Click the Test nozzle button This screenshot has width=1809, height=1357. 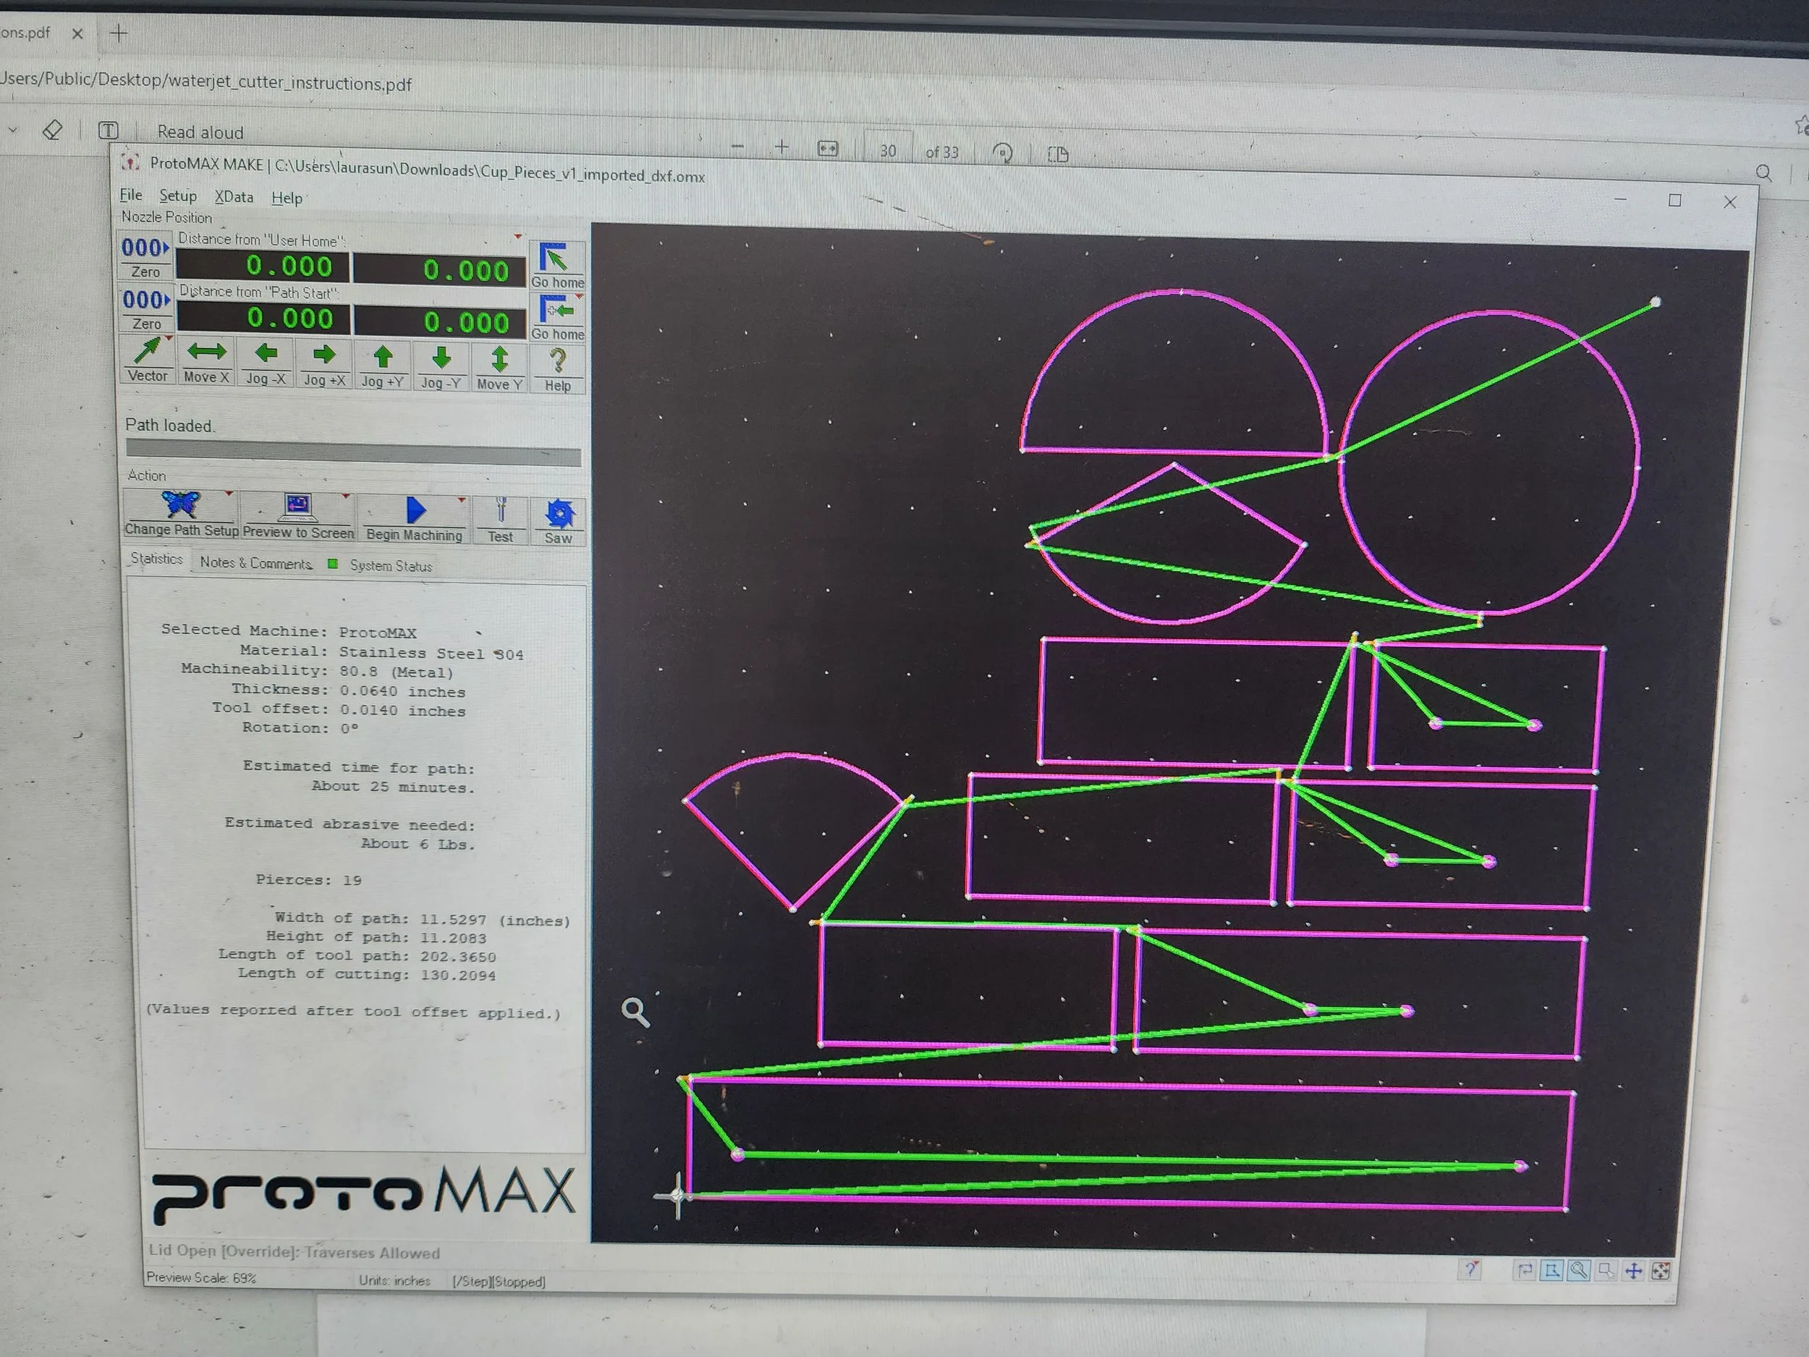tap(501, 520)
